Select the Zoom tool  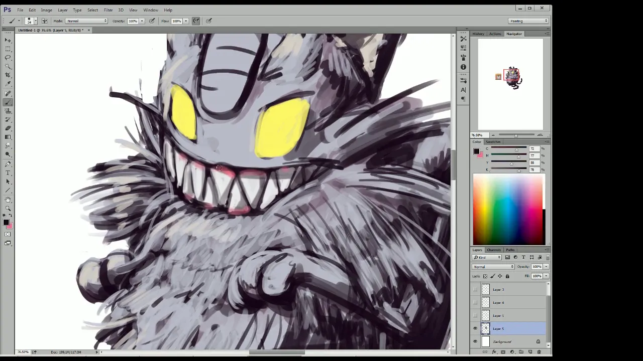(x=8, y=208)
